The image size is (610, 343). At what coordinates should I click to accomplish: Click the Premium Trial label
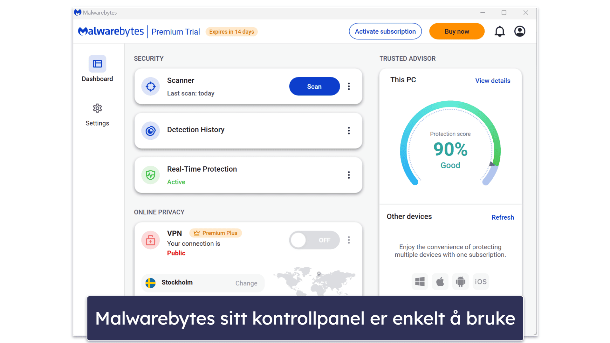point(175,32)
